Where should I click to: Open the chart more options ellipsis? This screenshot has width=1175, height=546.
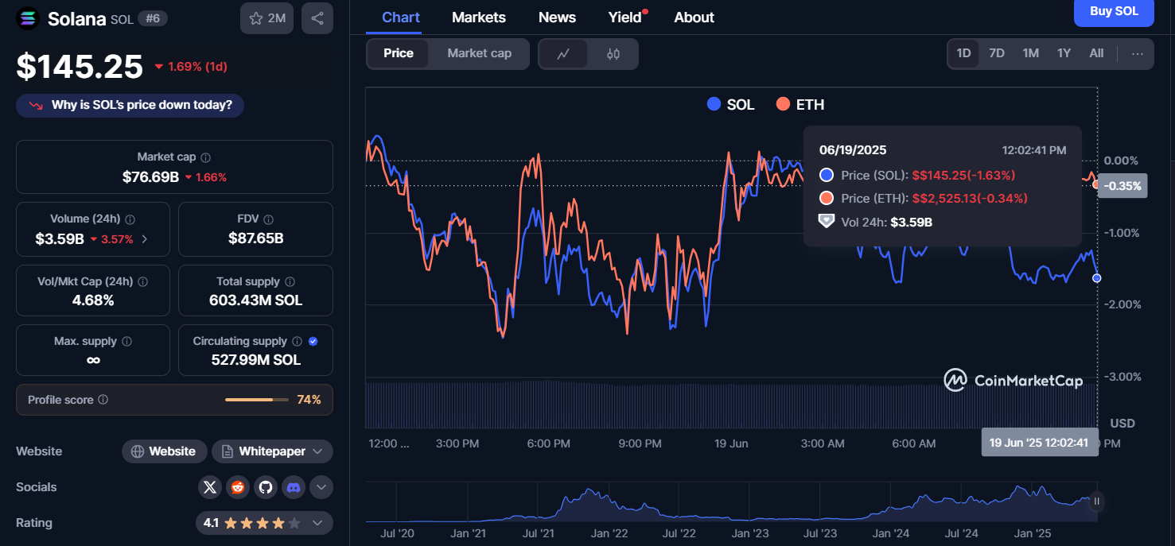click(x=1138, y=53)
